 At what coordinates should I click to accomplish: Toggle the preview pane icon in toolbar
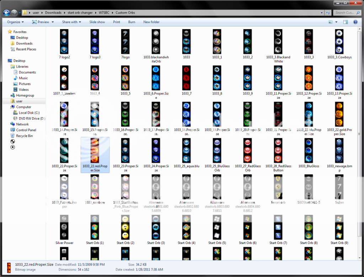345,22
